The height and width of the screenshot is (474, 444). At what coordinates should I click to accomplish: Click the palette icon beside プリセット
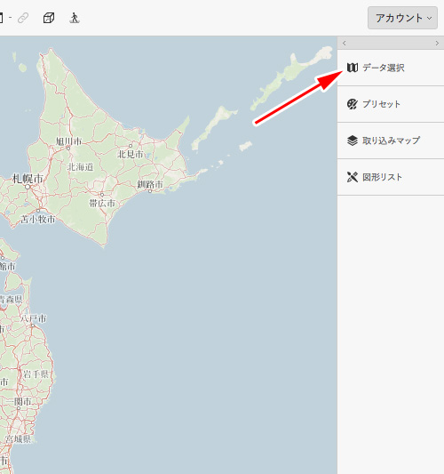(353, 104)
